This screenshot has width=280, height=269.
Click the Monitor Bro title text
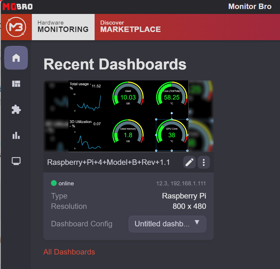250,7
